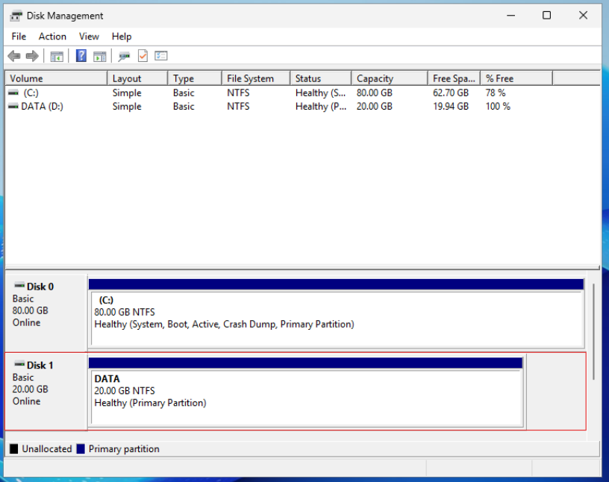
Task: Click Healthy (System, Boot, Active...) text
Action: pyautogui.click(x=224, y=325)
